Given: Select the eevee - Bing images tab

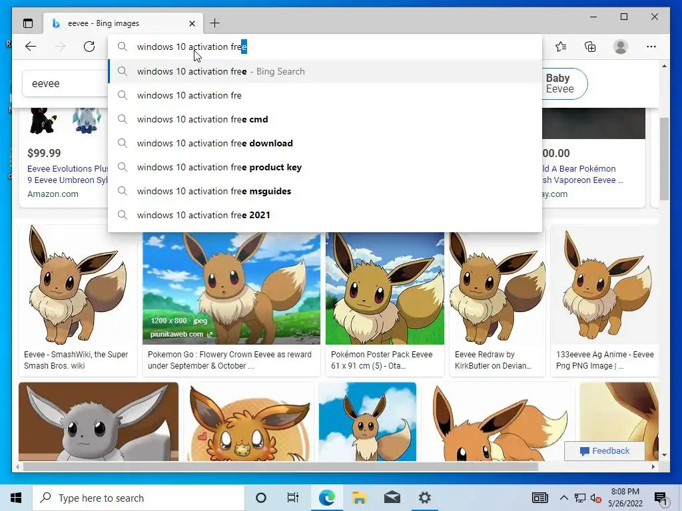Looking at the screenshot, I should (x=123, y=23).
